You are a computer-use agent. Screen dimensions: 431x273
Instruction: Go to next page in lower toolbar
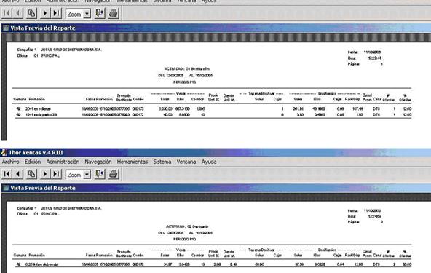coord(45,174)
